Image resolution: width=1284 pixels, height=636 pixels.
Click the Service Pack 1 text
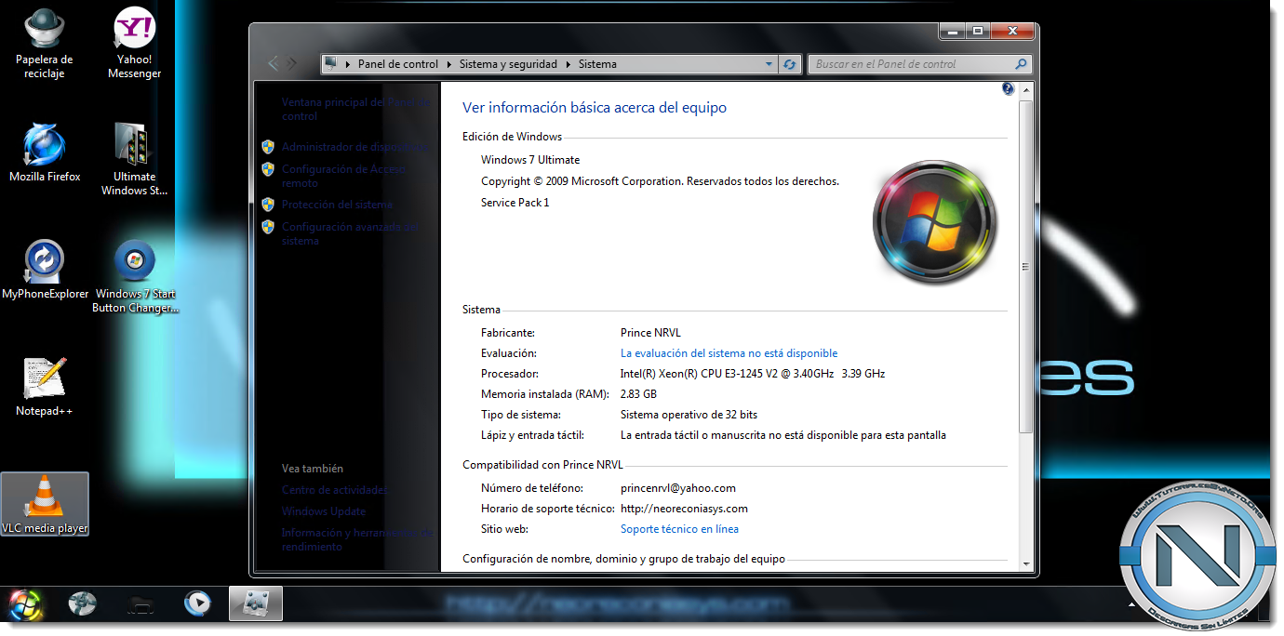515,202
